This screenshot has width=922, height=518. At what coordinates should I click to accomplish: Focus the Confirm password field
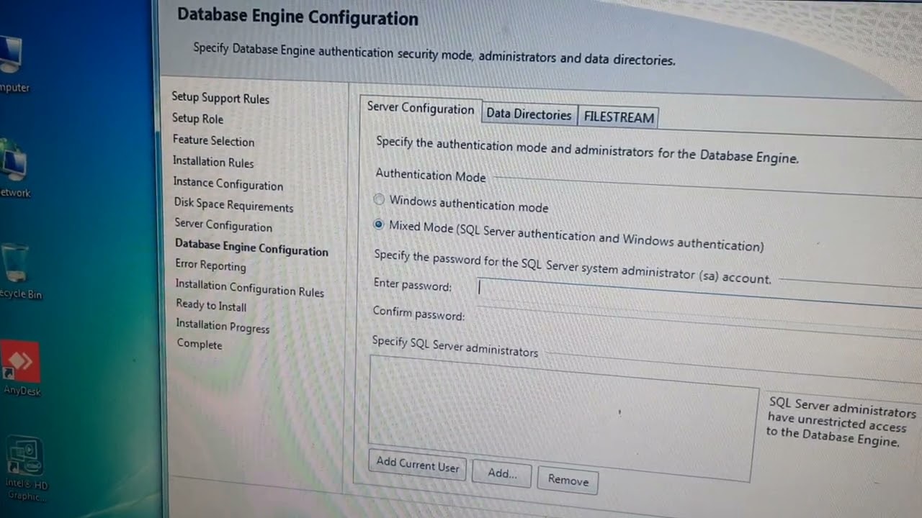point(699,322)
